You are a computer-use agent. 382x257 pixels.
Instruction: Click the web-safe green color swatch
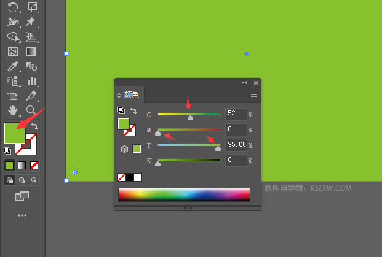137,148
